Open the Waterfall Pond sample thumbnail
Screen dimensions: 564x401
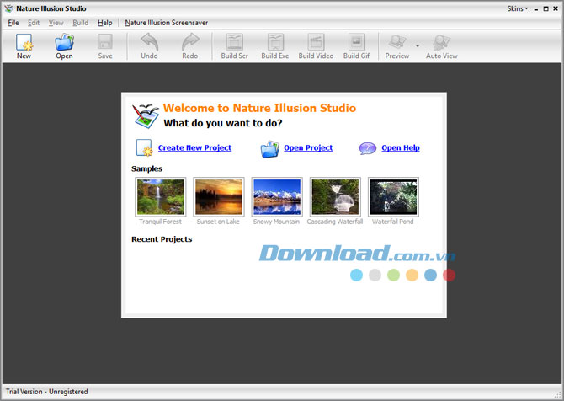pos(393,197)
